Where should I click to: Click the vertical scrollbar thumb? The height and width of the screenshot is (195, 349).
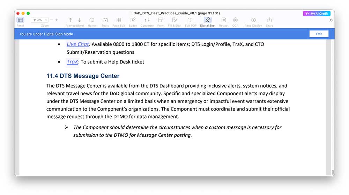click(x=333, y=172)
